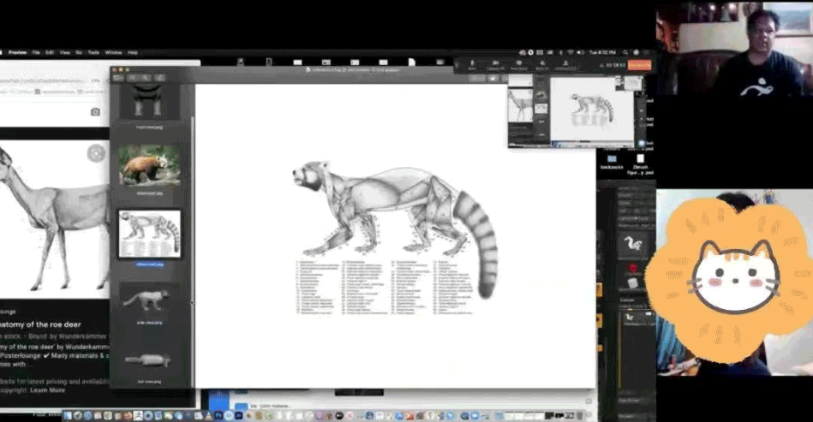This screenshot has width=813, height=422.
Task: Click the Mute microphone button in Zoom toolbar
Action: pos(472,65)
